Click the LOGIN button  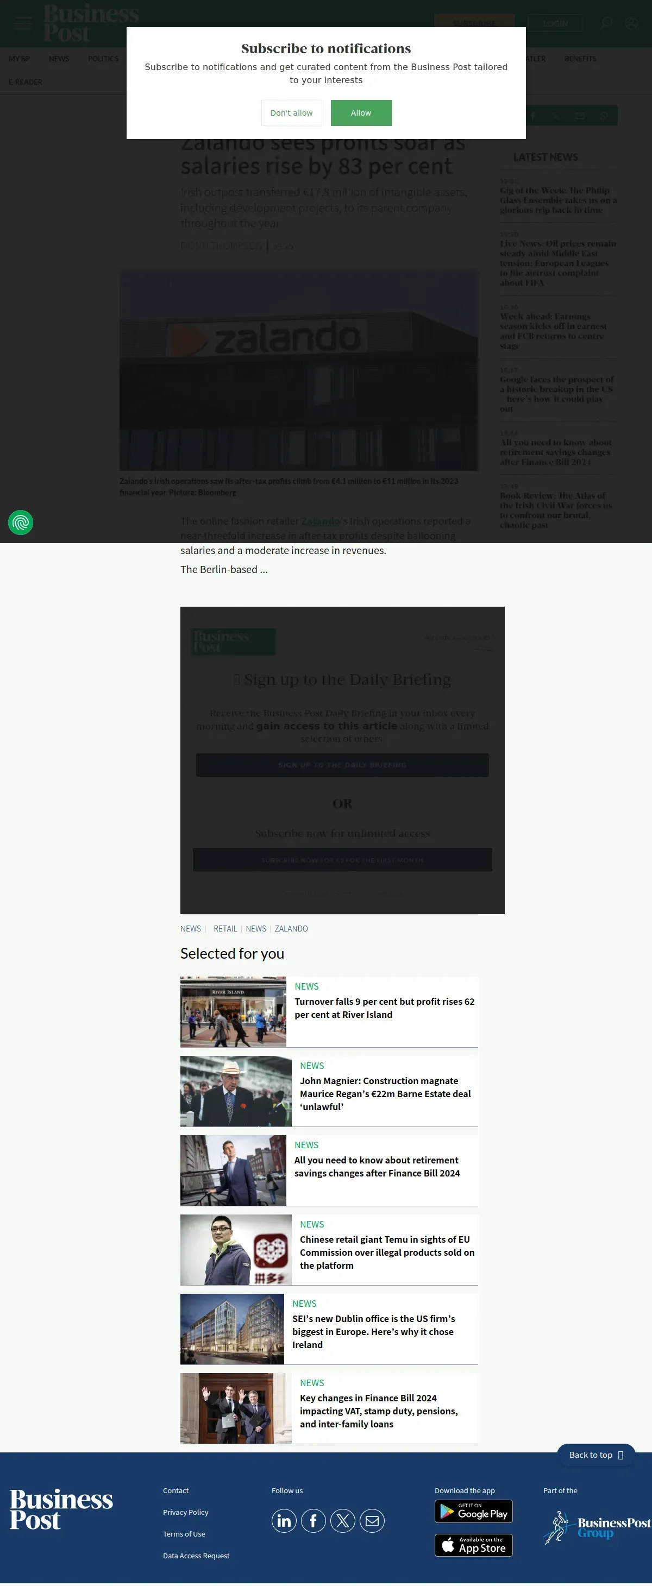coord(555,23)
